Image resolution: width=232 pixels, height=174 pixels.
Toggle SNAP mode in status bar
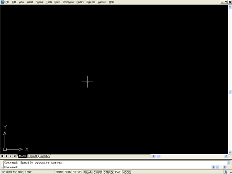point(59,172)
